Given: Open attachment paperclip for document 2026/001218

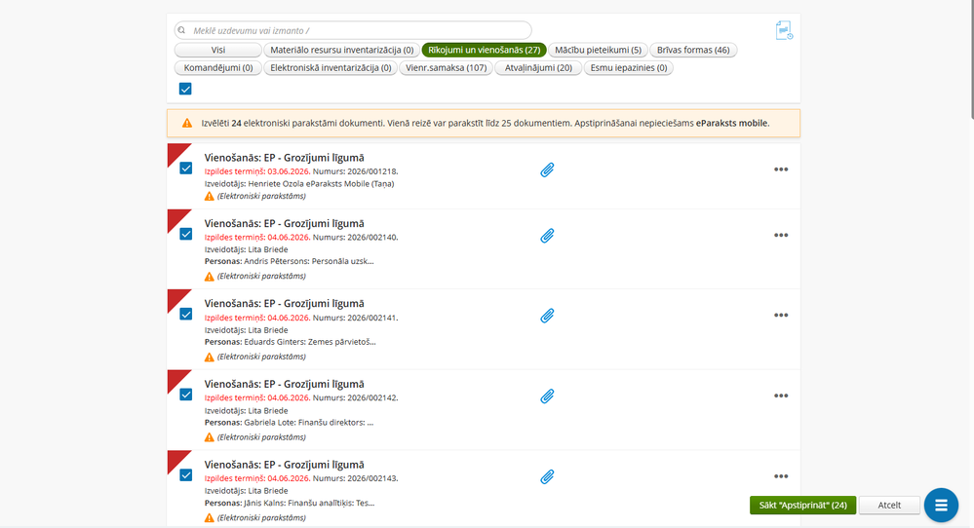Looking at the screenshot, I should pyautogui.click(x=547, y=170).
